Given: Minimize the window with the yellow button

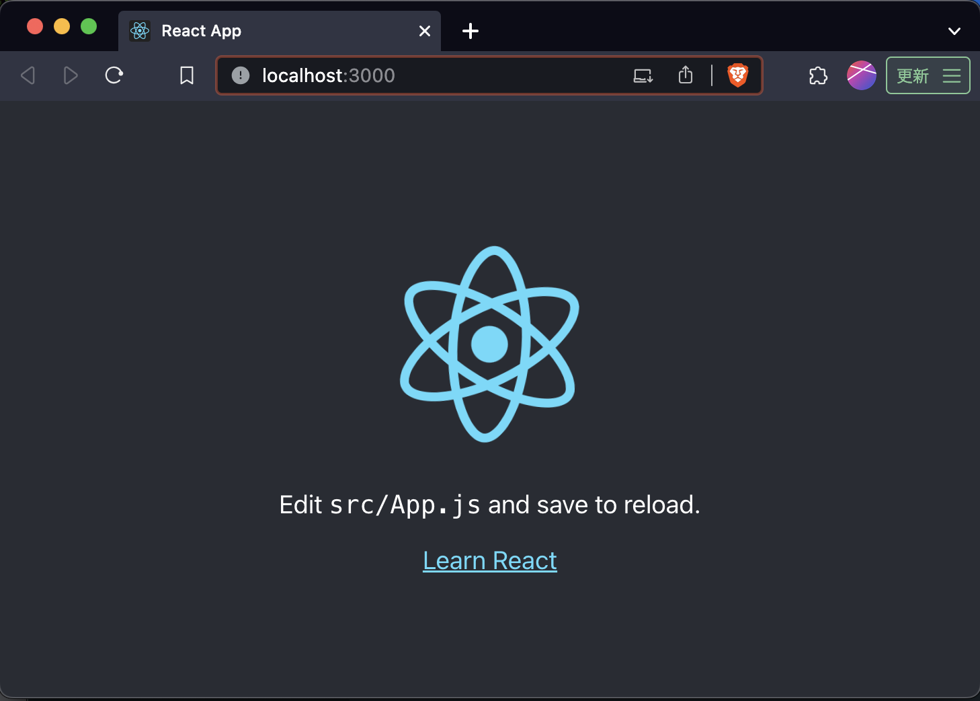Looking at the screenshot, I should [62, 26].
